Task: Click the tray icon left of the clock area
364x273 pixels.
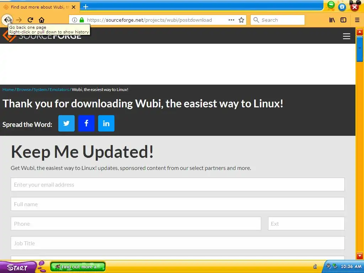Action: click(x=315, y=266)
